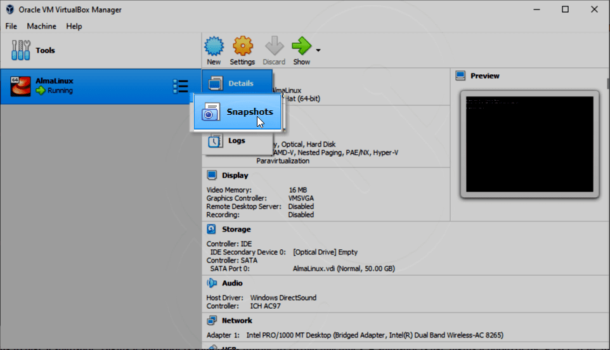Click the Preview section monitor icon
Image resolution: width=610 pixels, height=350 pixels.
pos(460,75)
